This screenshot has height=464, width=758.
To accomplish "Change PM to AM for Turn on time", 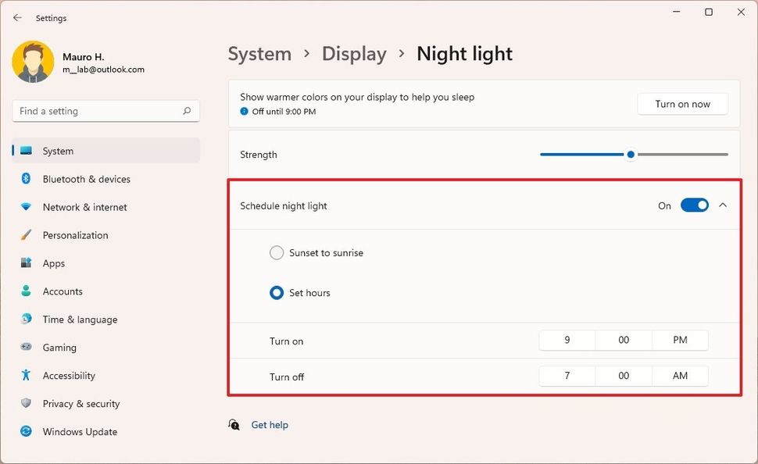I will (679, 340).
